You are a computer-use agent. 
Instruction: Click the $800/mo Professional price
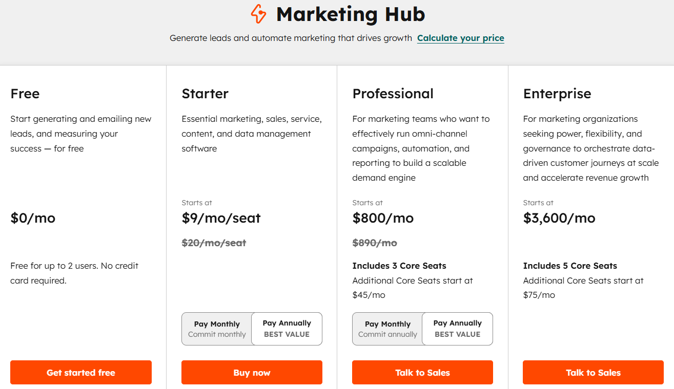click(383, 218)
